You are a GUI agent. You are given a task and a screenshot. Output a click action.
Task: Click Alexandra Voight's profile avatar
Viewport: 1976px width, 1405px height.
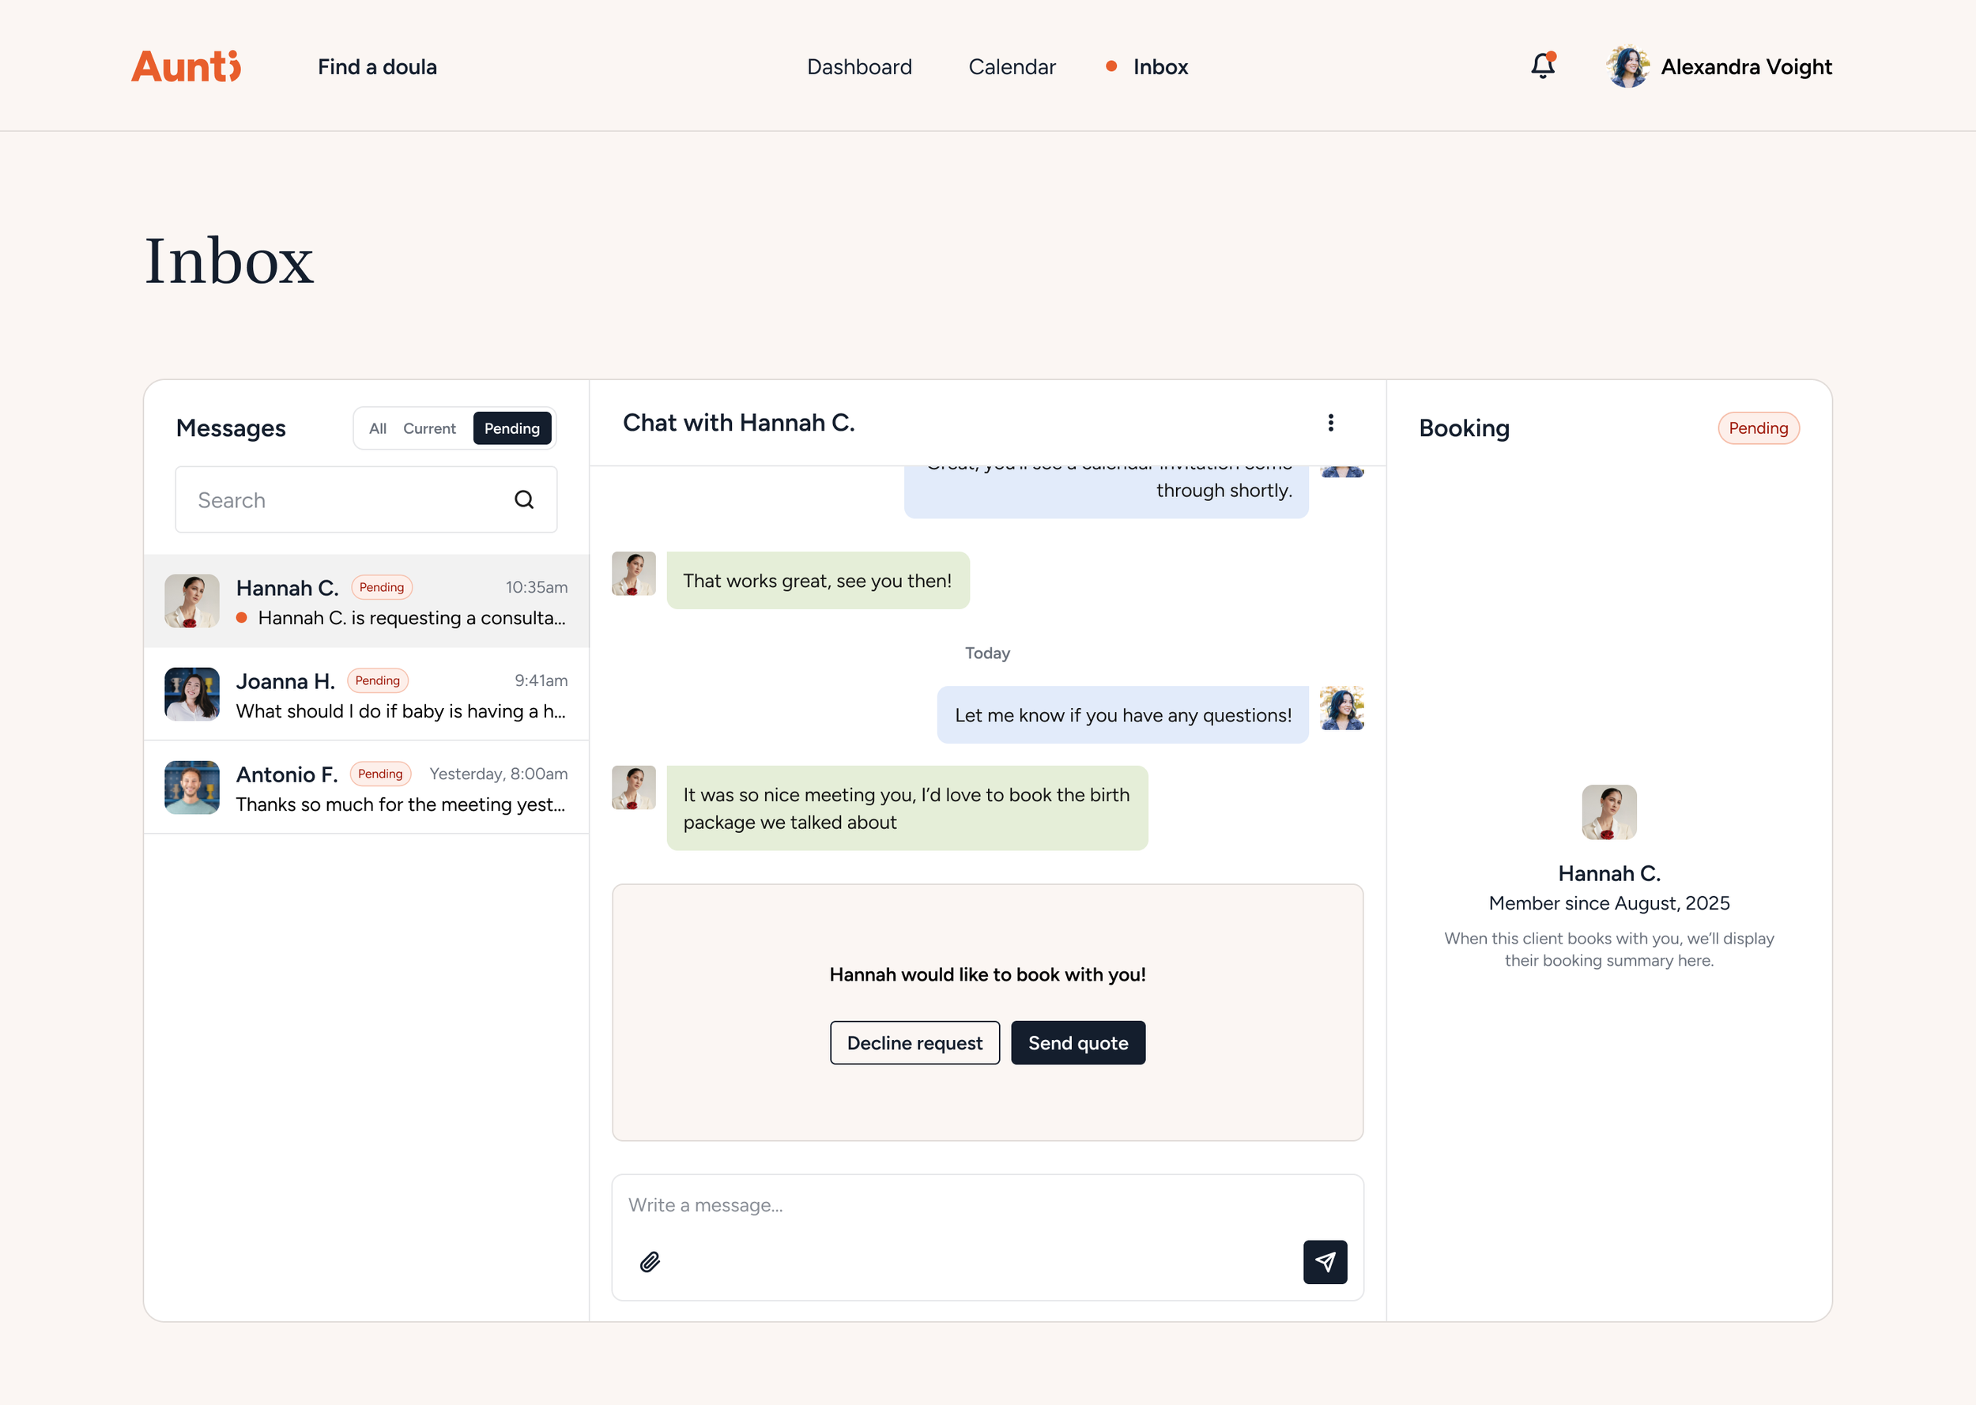1628,66
